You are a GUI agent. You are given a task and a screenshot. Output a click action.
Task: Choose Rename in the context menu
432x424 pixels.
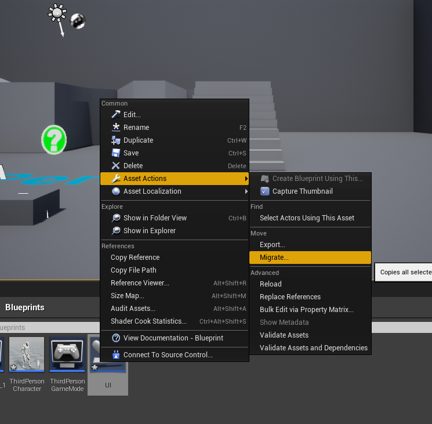click(175, 127)
